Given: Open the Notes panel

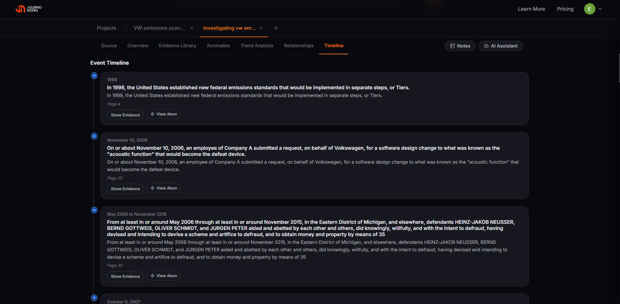Looking at the screenshot, I should [x=460, y=46].
